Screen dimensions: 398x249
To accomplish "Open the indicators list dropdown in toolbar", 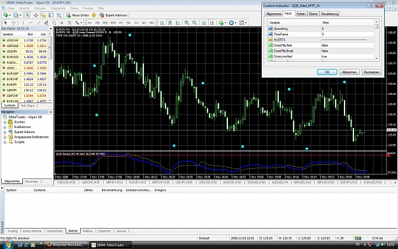I will point(222,23).
